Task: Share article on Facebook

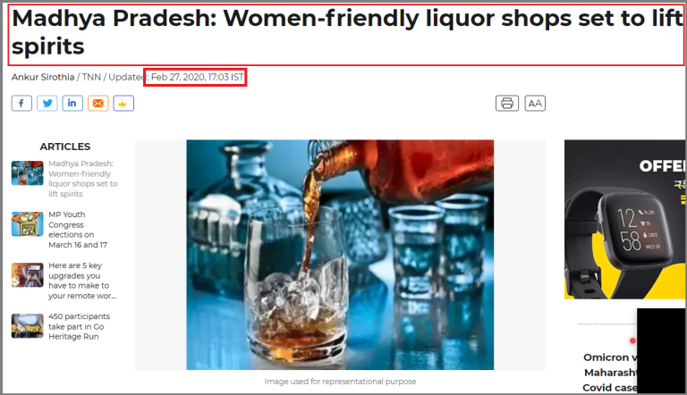Action: [x=21, y=104]
